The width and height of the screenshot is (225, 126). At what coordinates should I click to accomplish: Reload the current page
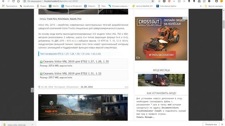point(13,1)
